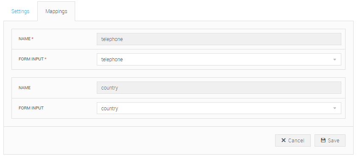Image resolution: width=357 pixels, height=158 pixels.
Task: Click the required FORM INPUT label
Action: click(x=31, y=59)
